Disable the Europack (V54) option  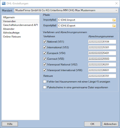click(44, 53)
